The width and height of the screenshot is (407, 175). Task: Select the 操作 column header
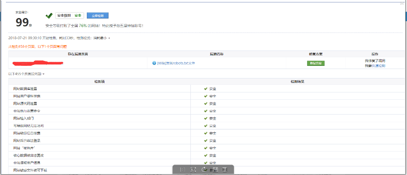[x=375, y=54]
